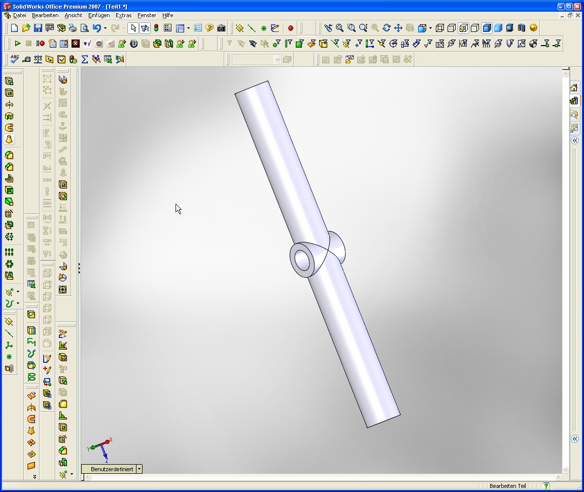Open the options dropdown arrow beside the window icon
584x492 pixels.
coord(188,28)
